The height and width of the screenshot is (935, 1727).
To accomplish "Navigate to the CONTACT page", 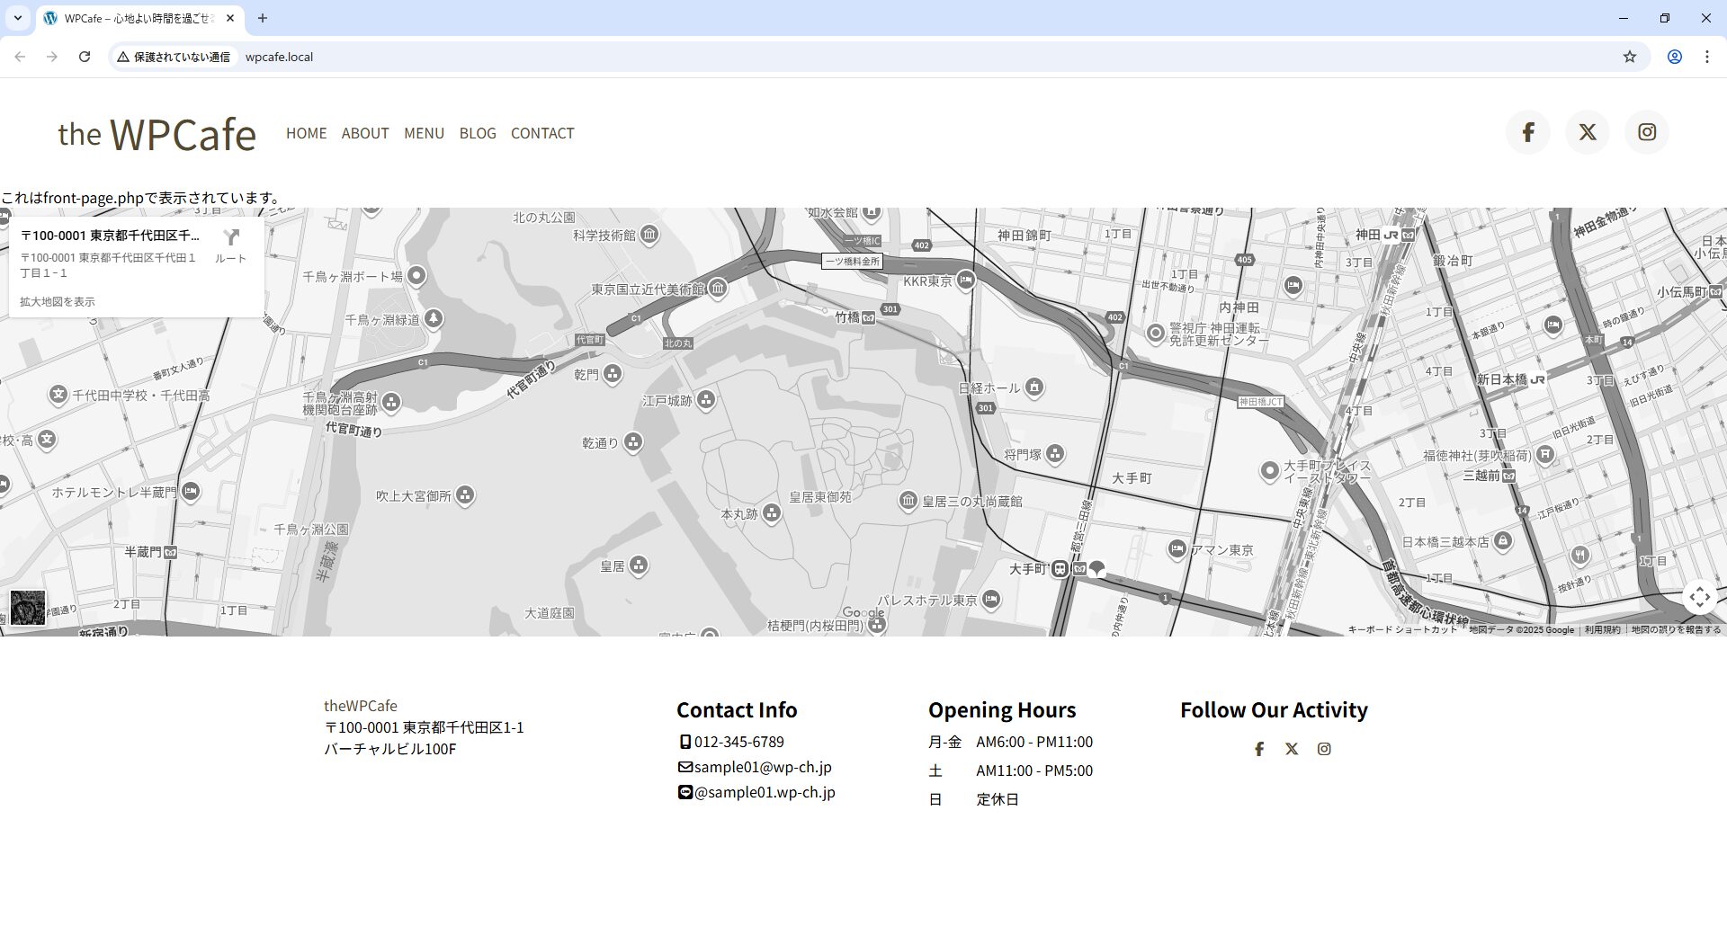I will [541, 133].
